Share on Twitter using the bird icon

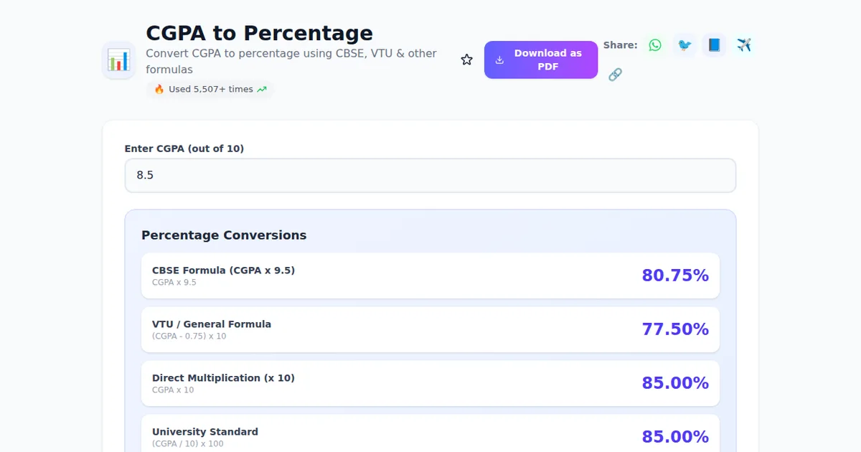[684, 45]
